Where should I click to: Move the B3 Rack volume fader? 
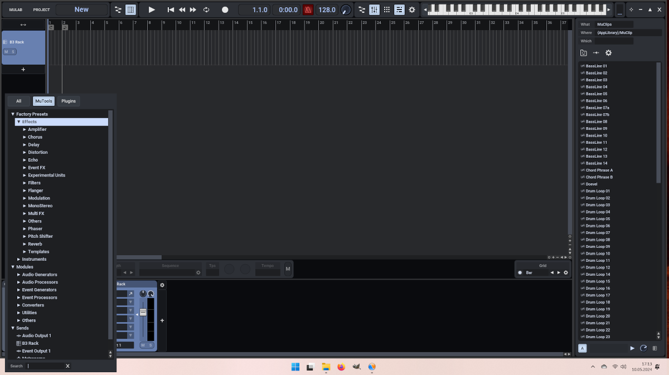pyautogui.click(x=143, y=313)
